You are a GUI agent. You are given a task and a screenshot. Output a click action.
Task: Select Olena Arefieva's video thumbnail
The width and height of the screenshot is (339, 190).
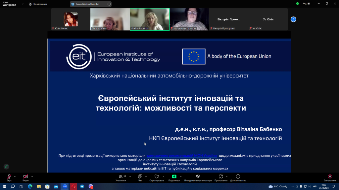click(x=110, y=19)
